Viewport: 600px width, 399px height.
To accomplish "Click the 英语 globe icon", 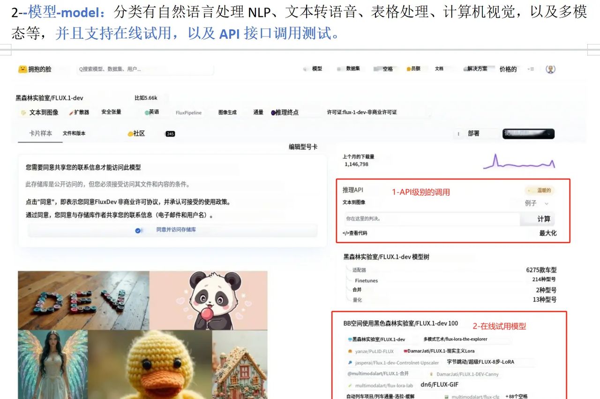I will pos(147,112).
